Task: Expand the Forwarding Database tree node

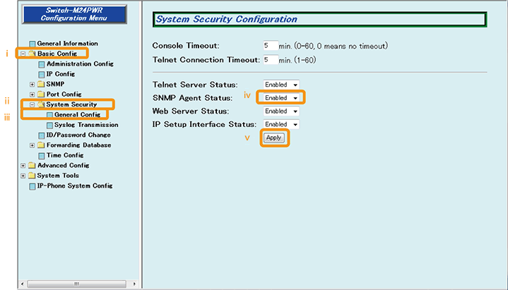Action: [32, 145]
